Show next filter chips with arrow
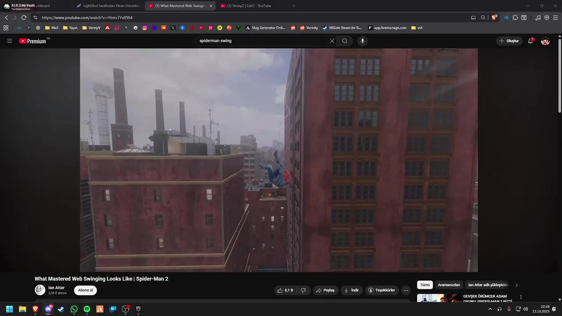Viewport: 562px width, 316px height. [516, 285]
